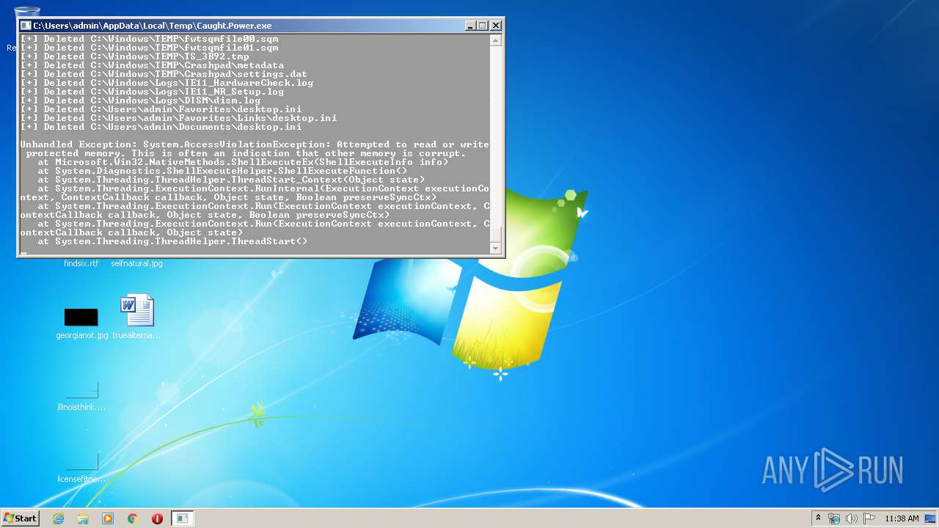Select the georgianot.jpg desktop file
Viewport: 939px width, 528px height.
tap(81, 324)
